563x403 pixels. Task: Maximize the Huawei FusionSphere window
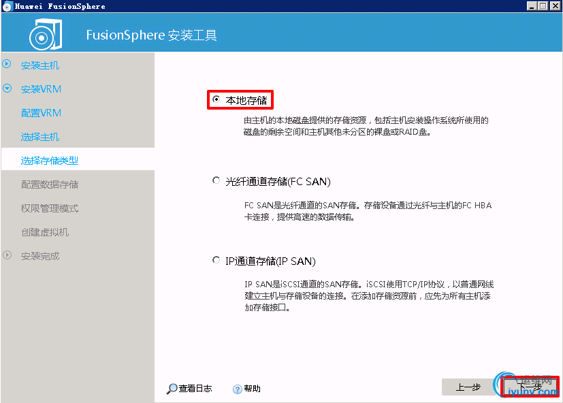pyautogui.click(x=543, y=5)
